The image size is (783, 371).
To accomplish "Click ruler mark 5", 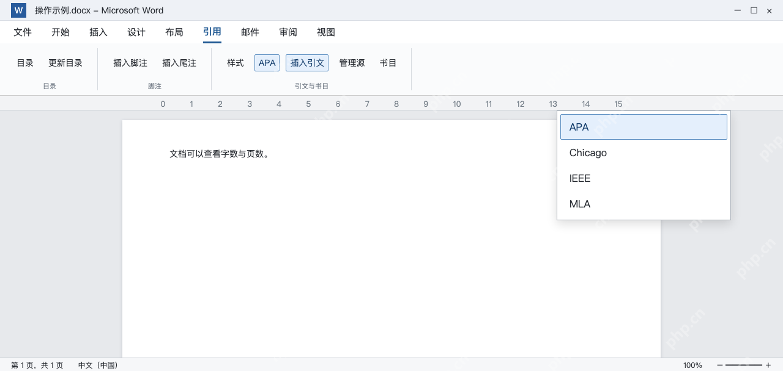I will [308, 104].
